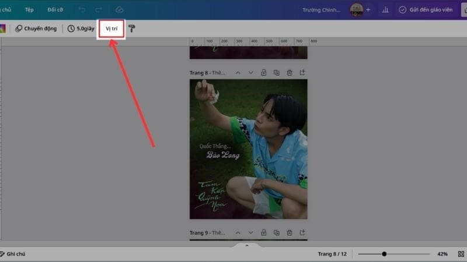Expand the page thumbnails bar chevron

pos(247,246)
